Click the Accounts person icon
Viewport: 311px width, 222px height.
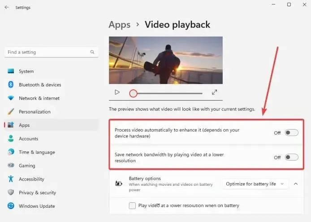coord(11,139)
